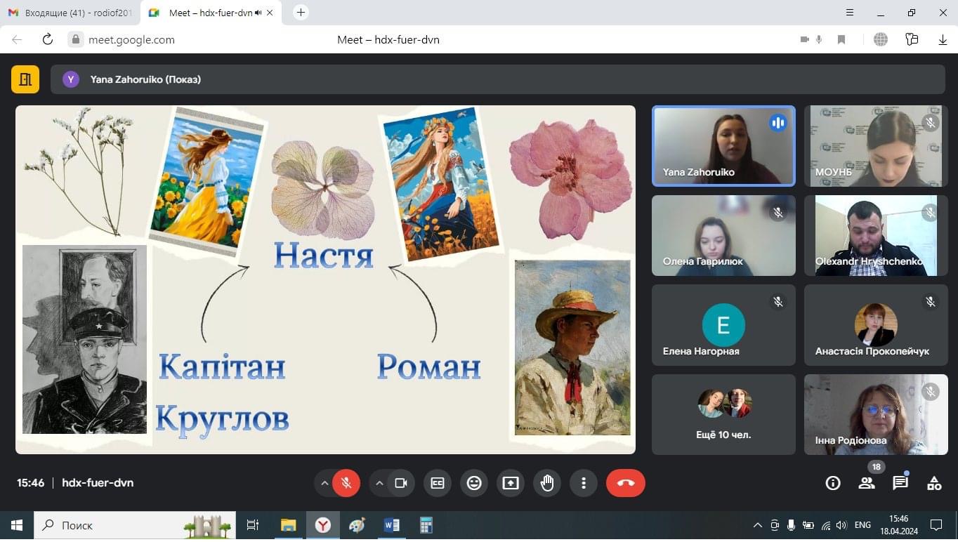958x542 pixels.
Task: Open volume control in system tray
Action: tap(841, 525)
